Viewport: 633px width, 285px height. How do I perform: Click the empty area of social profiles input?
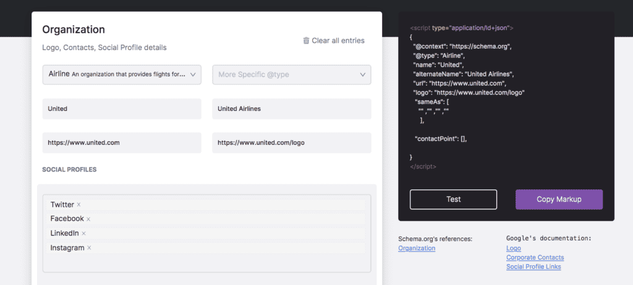206,263
